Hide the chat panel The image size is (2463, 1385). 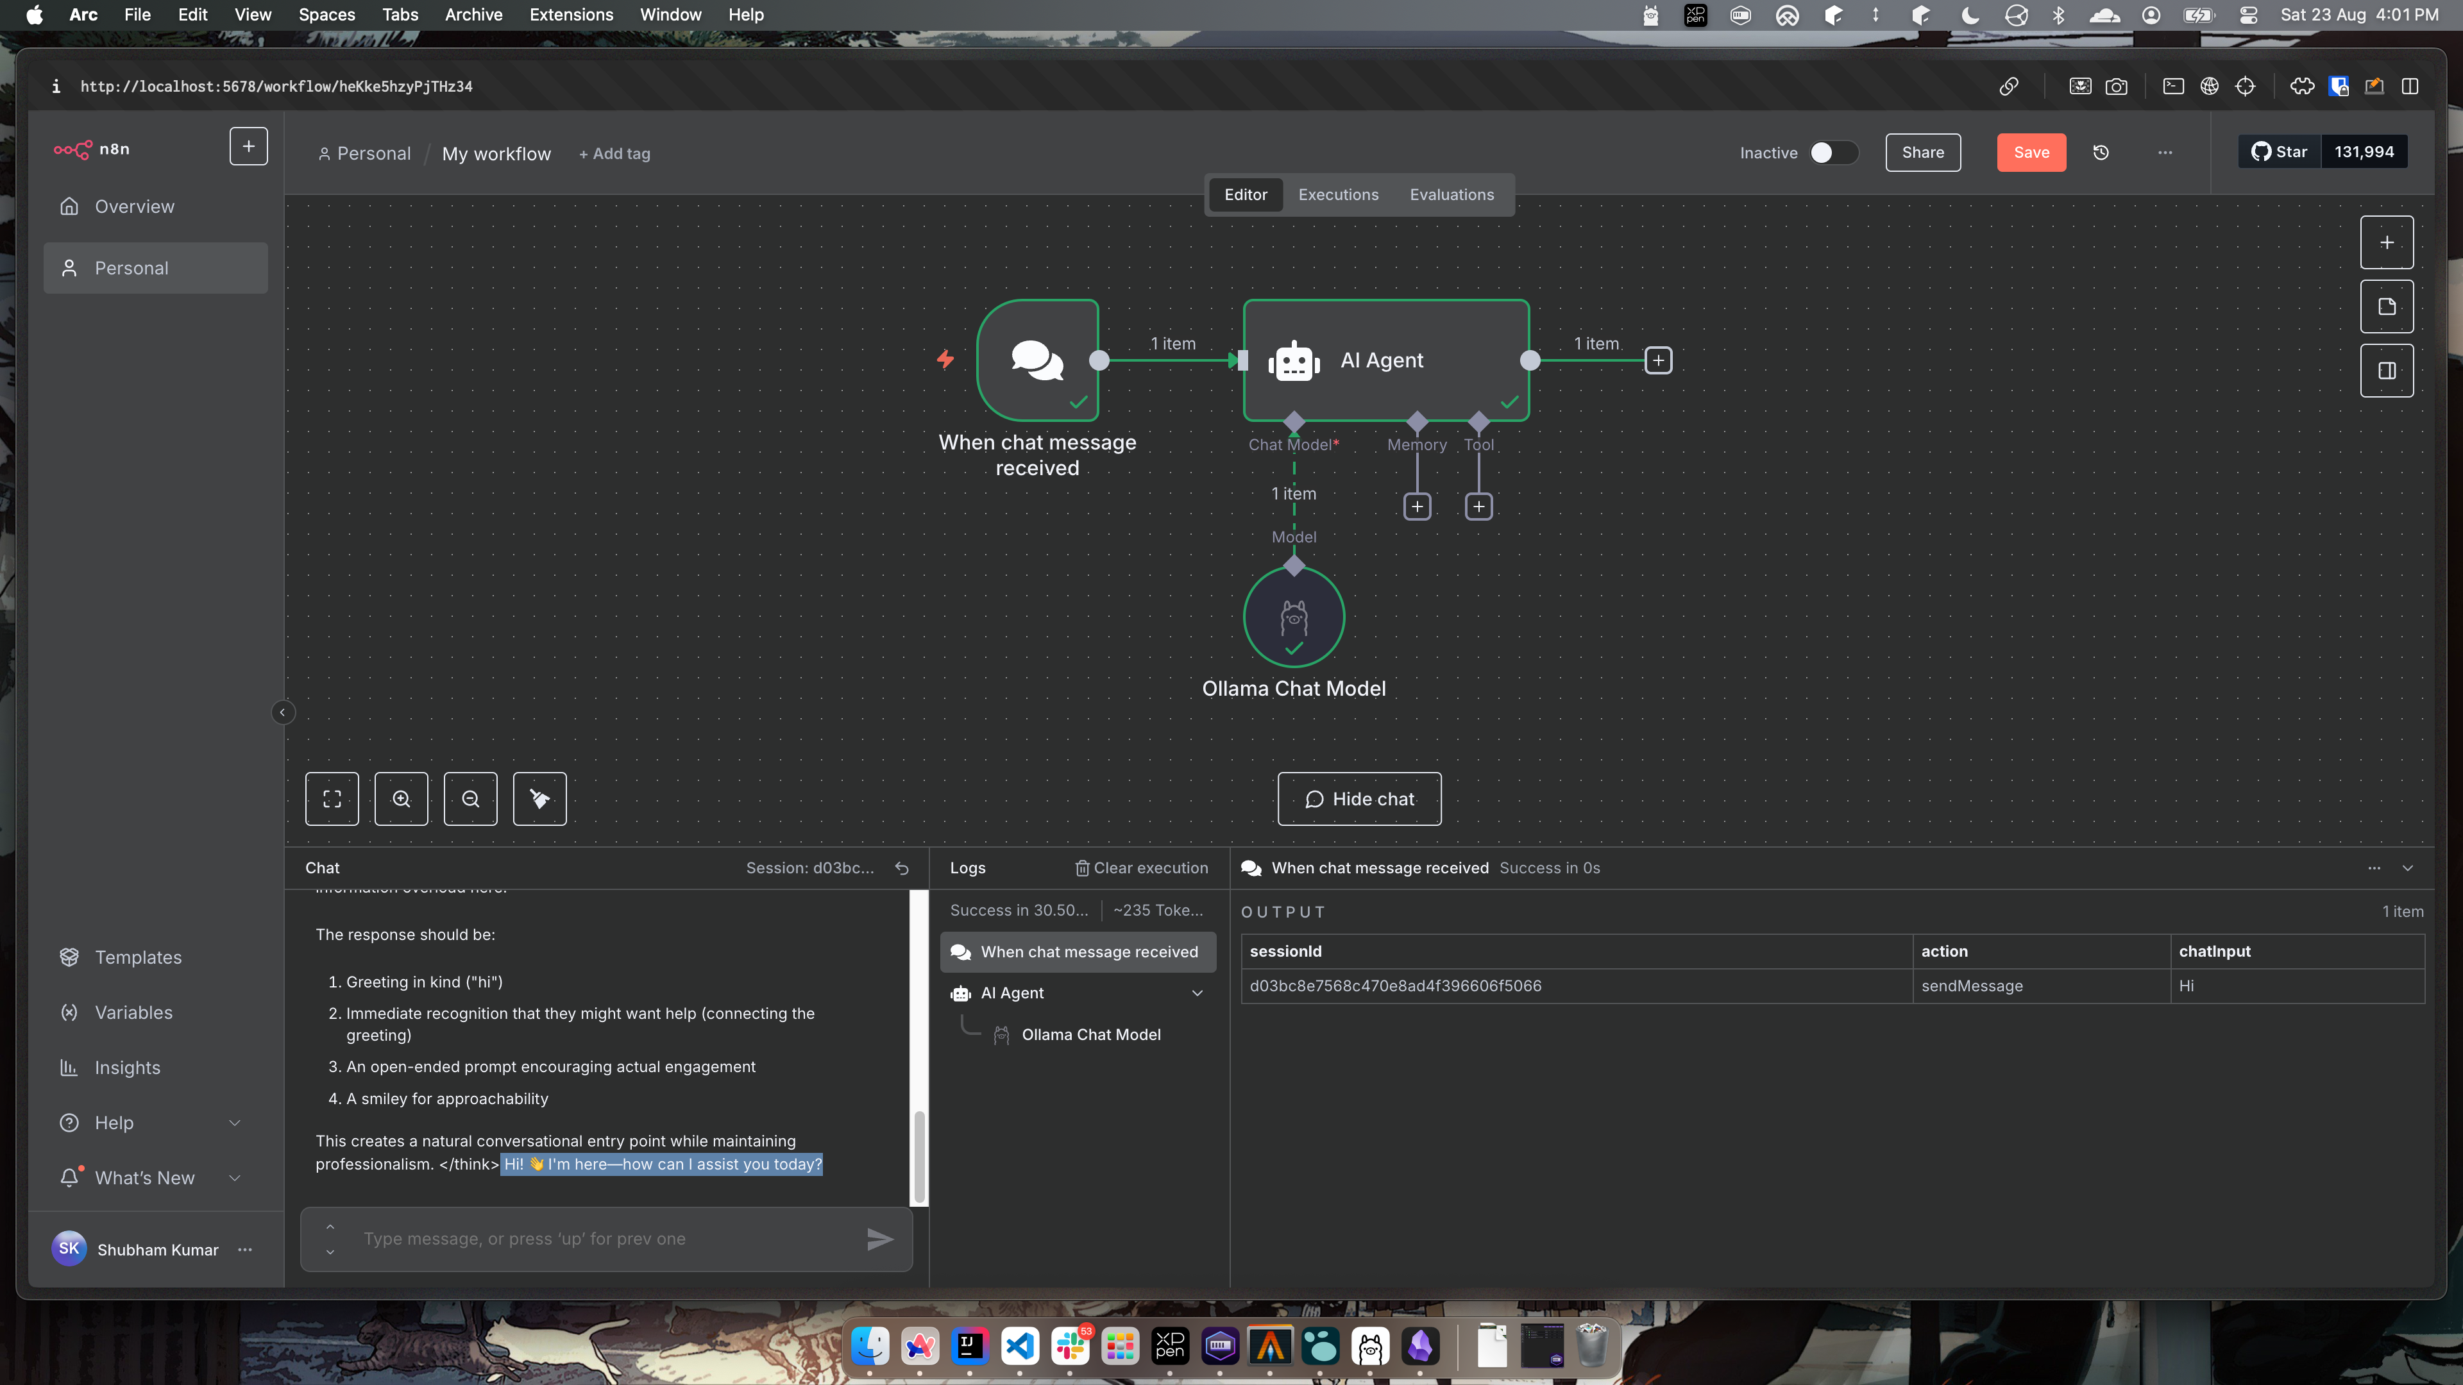[1358, 799]
